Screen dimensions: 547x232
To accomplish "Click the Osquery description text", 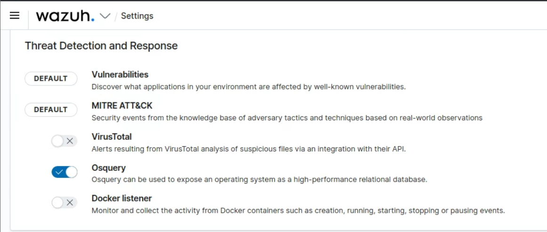I will coord(259,180).
